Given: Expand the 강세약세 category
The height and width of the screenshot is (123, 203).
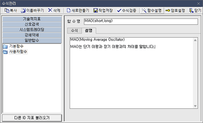Looking at the screenshot, I should [x=32, y=35].
